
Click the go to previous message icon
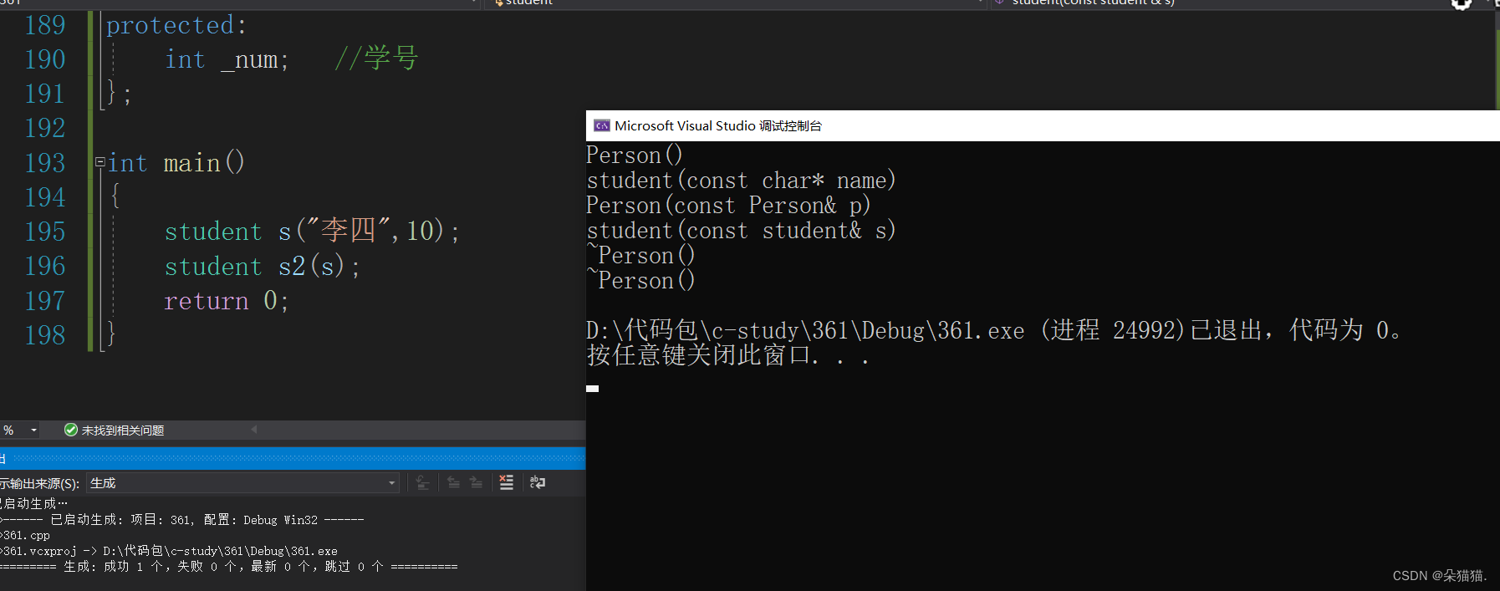pos(453,482)
